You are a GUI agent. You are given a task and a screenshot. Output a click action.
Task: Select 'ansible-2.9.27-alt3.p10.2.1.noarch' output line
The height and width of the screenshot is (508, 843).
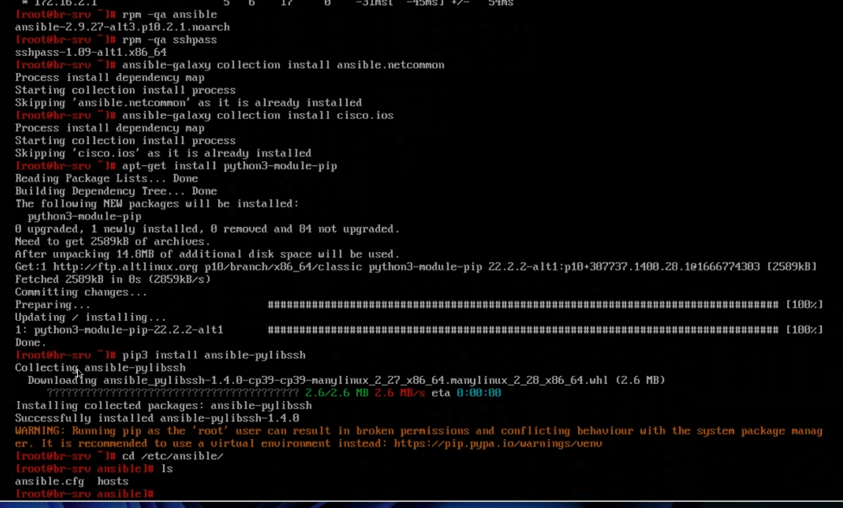(122, 27)
